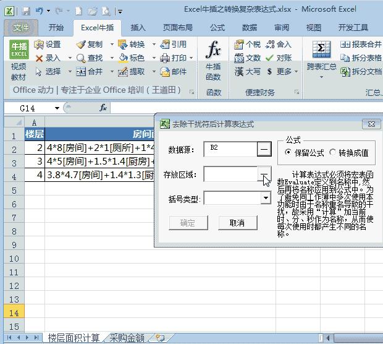Click the 文数 text-number icon
Image resolution: width=383 pixels, height=344 pixels.
tap(238, 58)
